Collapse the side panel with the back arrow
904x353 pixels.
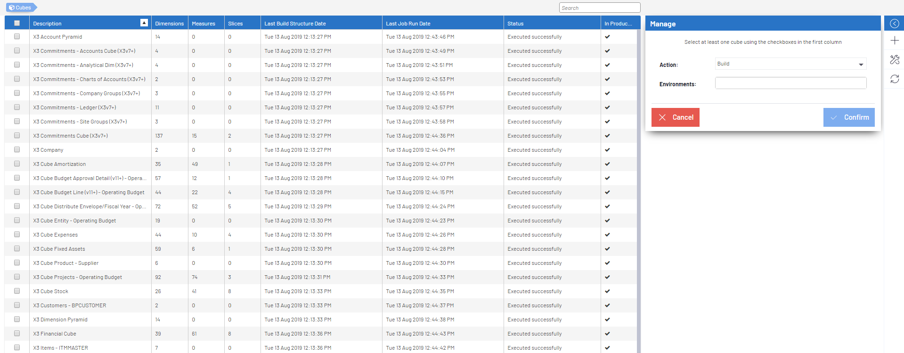click(894, 24)
